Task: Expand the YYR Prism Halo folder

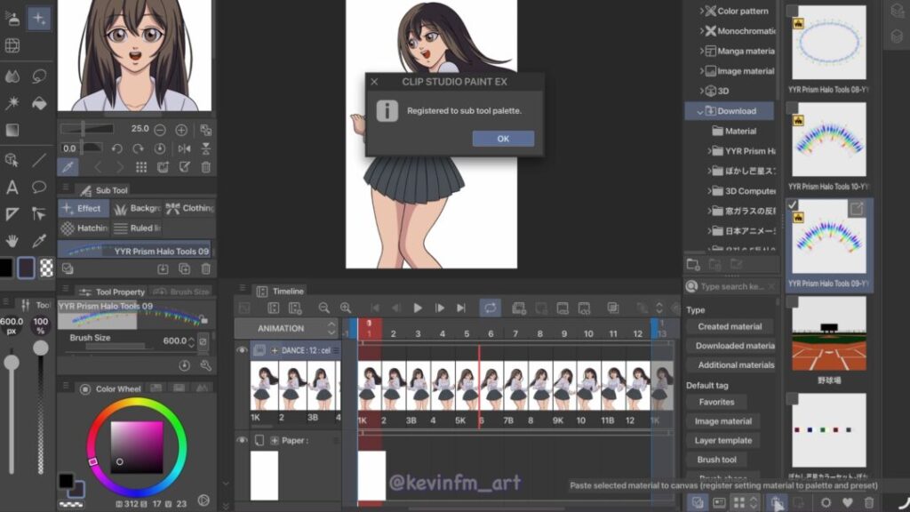Action: (709, 151)
